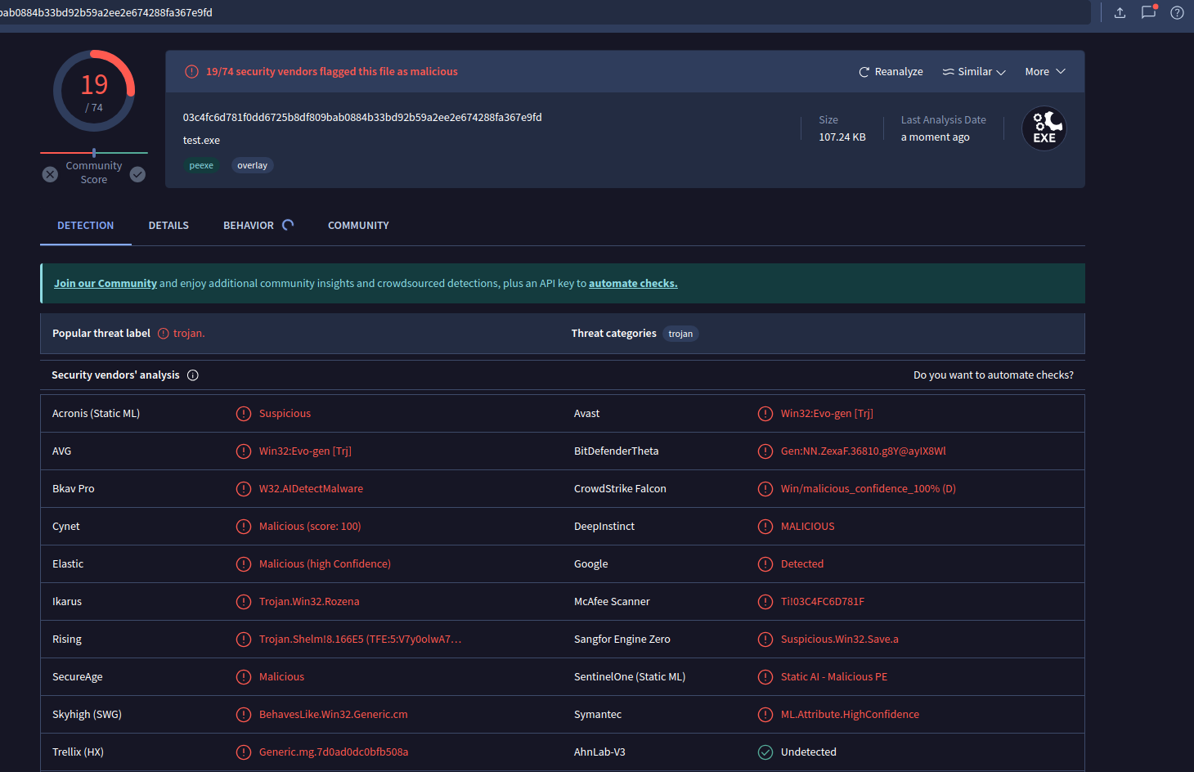Open the More dropdown menu
Screen dimensions: 1194x772
[1044, 72]
